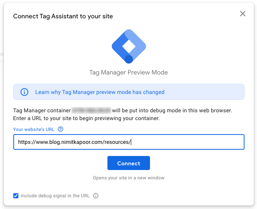
Task: Click the 'Connect Tag Assistant to your site' title
Action: point(63,16)
